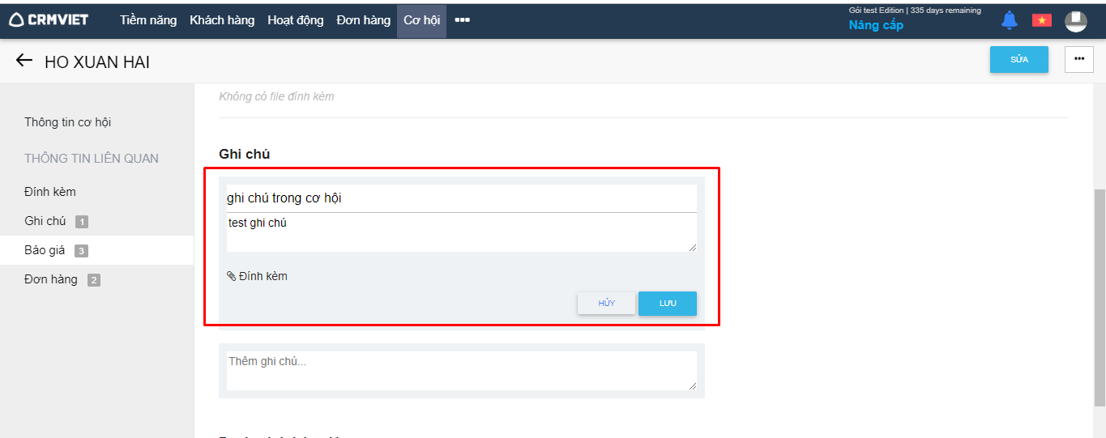Click the Nâng cấp upgrade link
The image size is (1106, 438).
point(876,25)
